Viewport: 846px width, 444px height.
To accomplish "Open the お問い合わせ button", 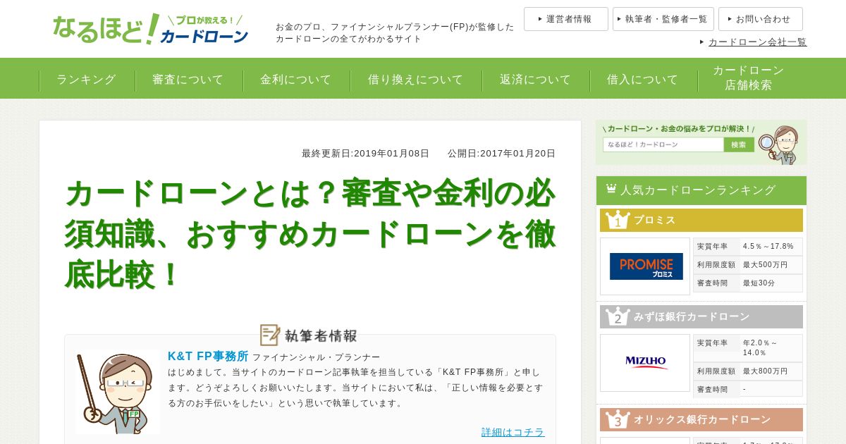I will 760,19.
